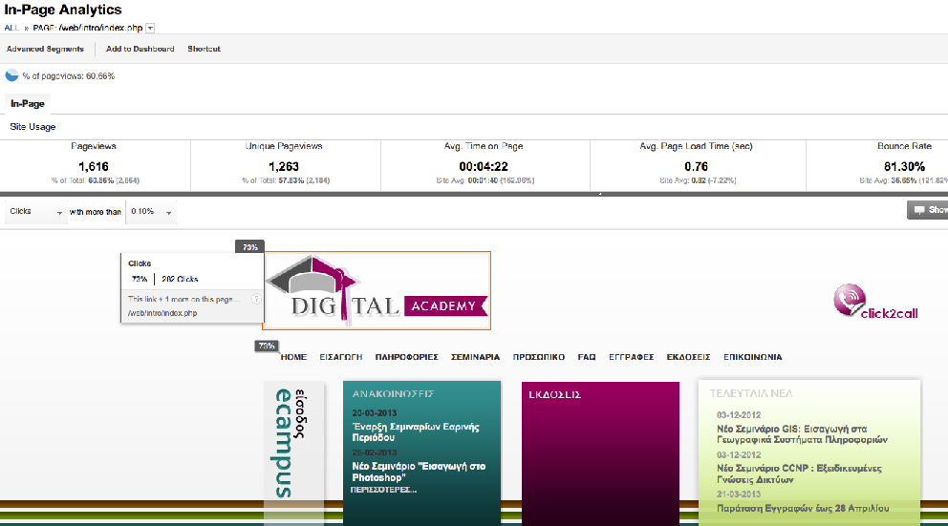The height and width of the screenshot is (526, 948).
Task: Click the Shortcut button
Action: [204, 49]
